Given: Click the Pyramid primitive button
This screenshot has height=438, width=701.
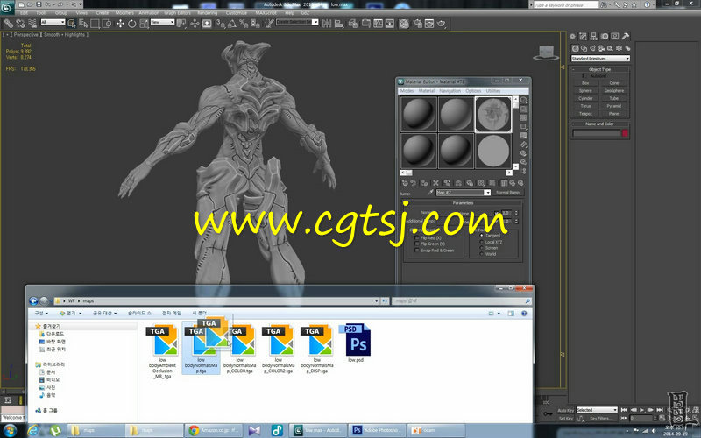Looking at the screenshot, I should (614, 106).
